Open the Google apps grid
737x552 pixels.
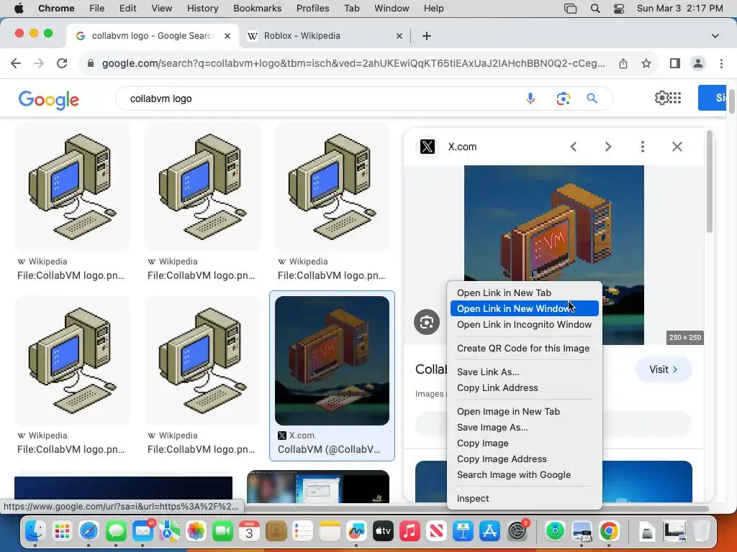(675, 98)
